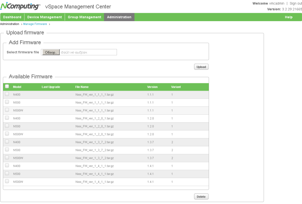Viewport: 302px width, 204px height.
Task: Click the vmcadmin username in the header
Action: pyautogui.click(x=276, y=4)
